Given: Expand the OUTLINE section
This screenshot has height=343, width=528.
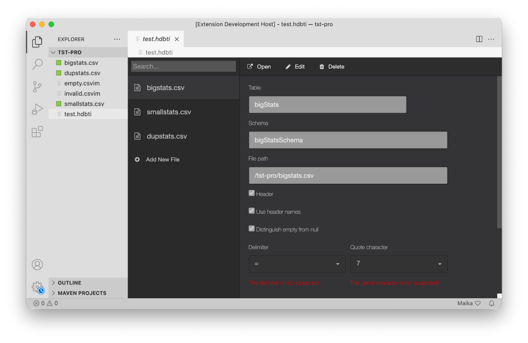Looking at the screenshot, I should point(88,283).
